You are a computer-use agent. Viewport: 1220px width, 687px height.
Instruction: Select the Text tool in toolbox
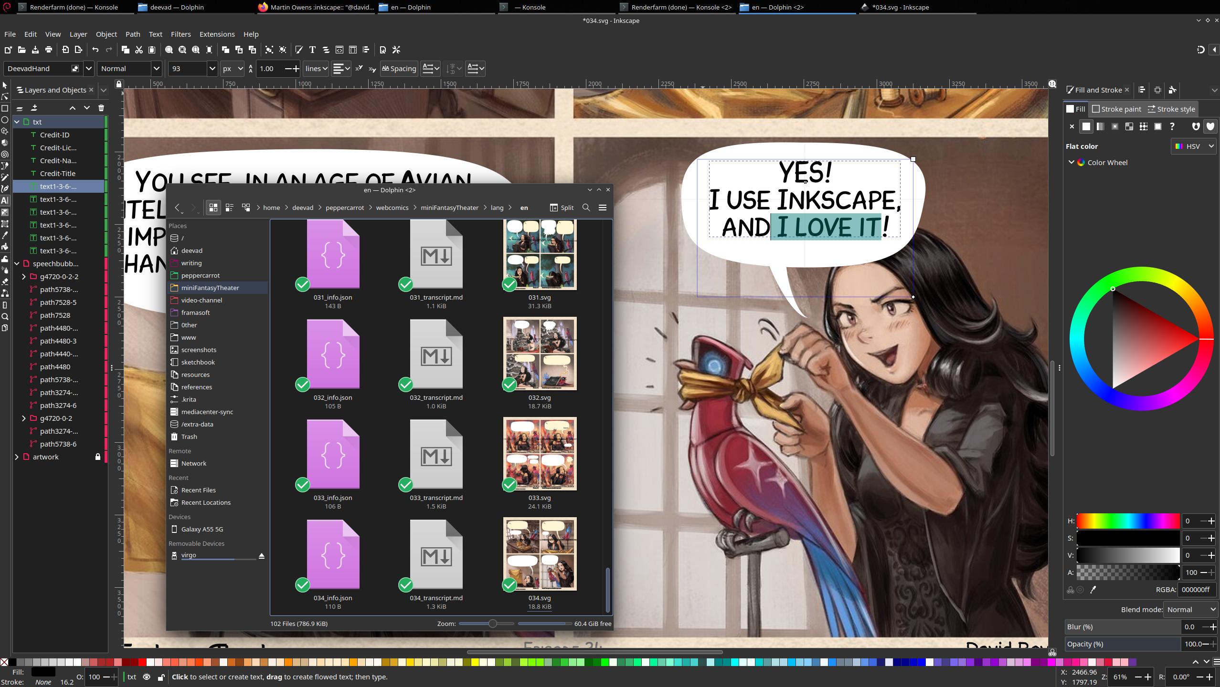click(5, 200)
